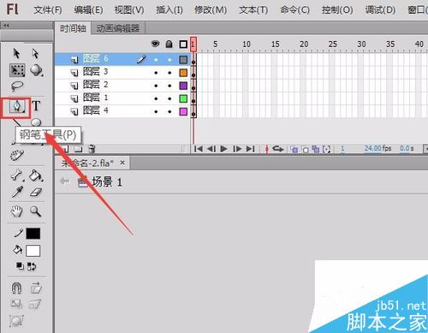Toggle lock dot of 图层 1
This screenshot has height=333, width=428.
coord(169,99)
